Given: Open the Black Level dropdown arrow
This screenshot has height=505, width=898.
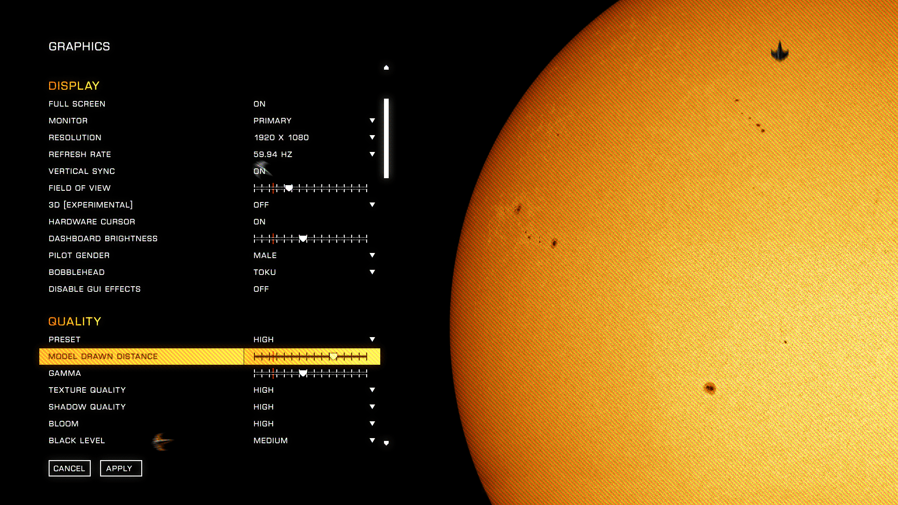Looking at the screenshot, I should [372, 440].
